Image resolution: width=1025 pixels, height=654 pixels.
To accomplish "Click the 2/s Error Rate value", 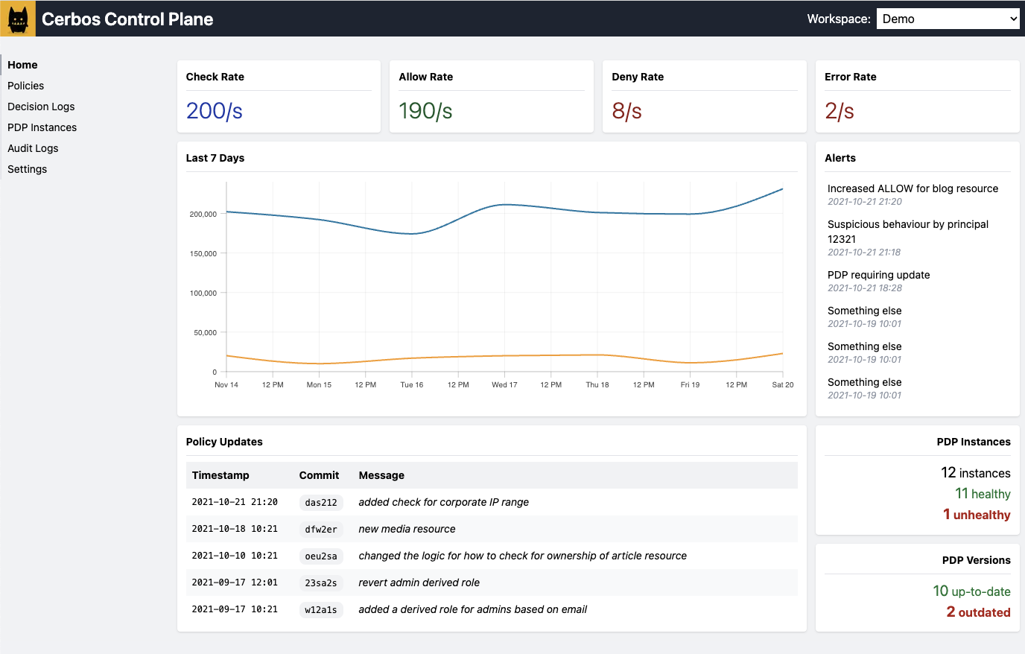I will [840, 111].
